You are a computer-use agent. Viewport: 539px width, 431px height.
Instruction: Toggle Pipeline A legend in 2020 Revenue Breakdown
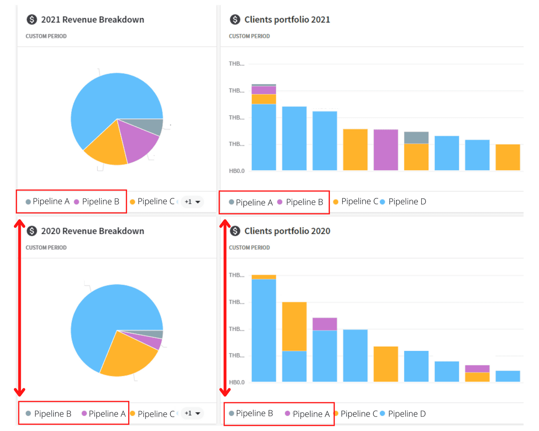(x=104, y=414)
